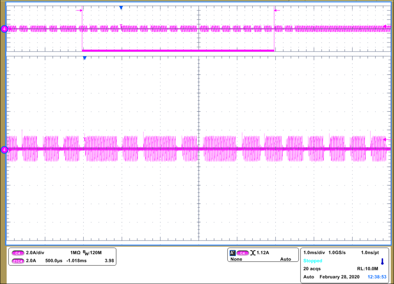Click the C4 channel badge in readout
This screenshot has height=284, width=394.
point(17,253)
